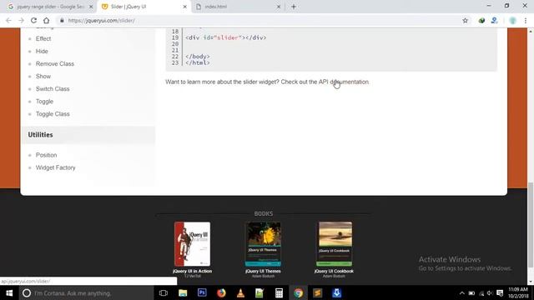This screenshot has width=534, height=300.
Task: Click the jQuery UI Cookbook title link
Action: tap(334, 271)
